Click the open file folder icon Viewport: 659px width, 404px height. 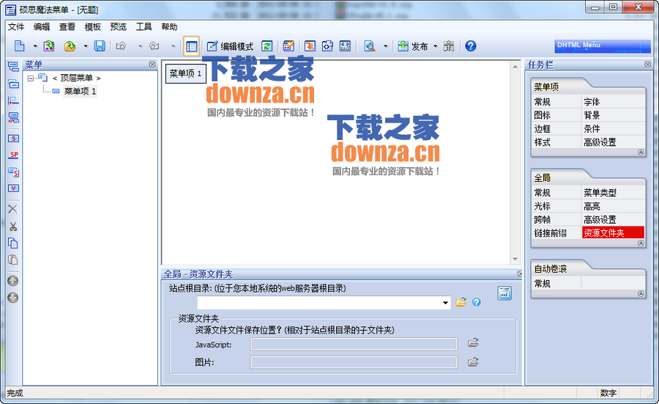tap(70, 46)
